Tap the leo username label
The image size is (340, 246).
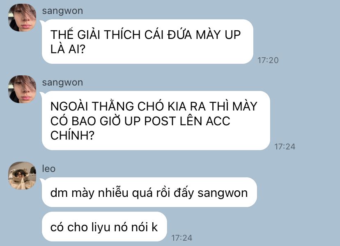pyautogui.click(x=49, y=169)
